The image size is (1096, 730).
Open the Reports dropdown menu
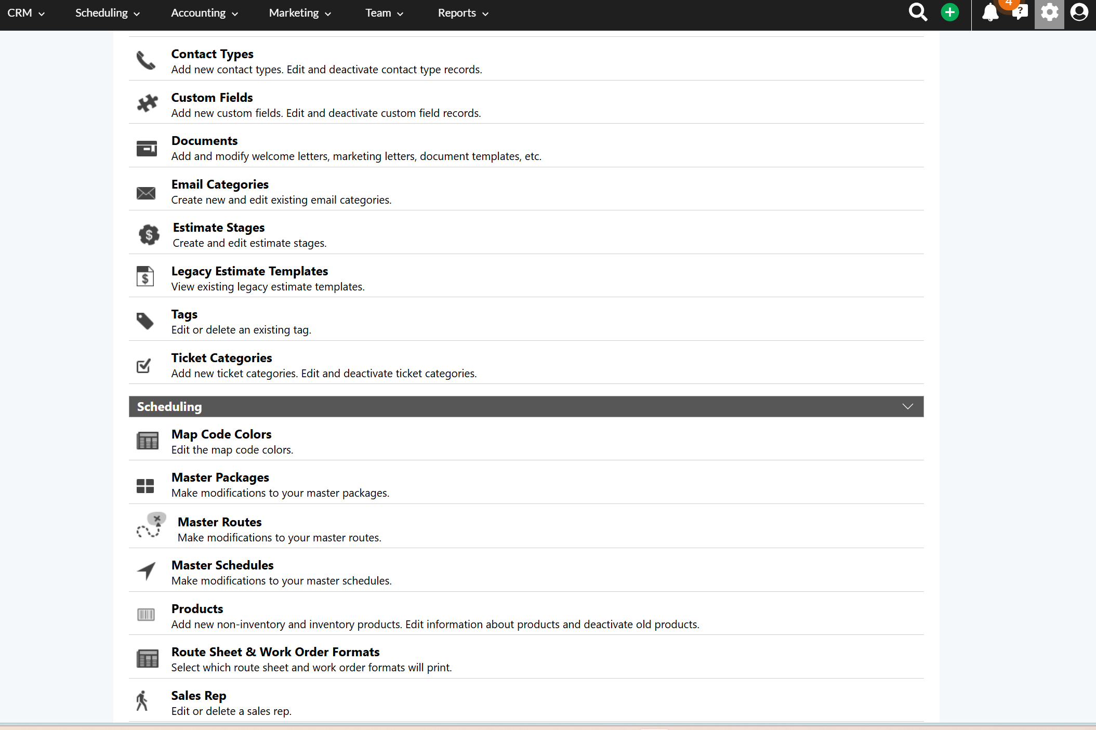click(463, 13)
